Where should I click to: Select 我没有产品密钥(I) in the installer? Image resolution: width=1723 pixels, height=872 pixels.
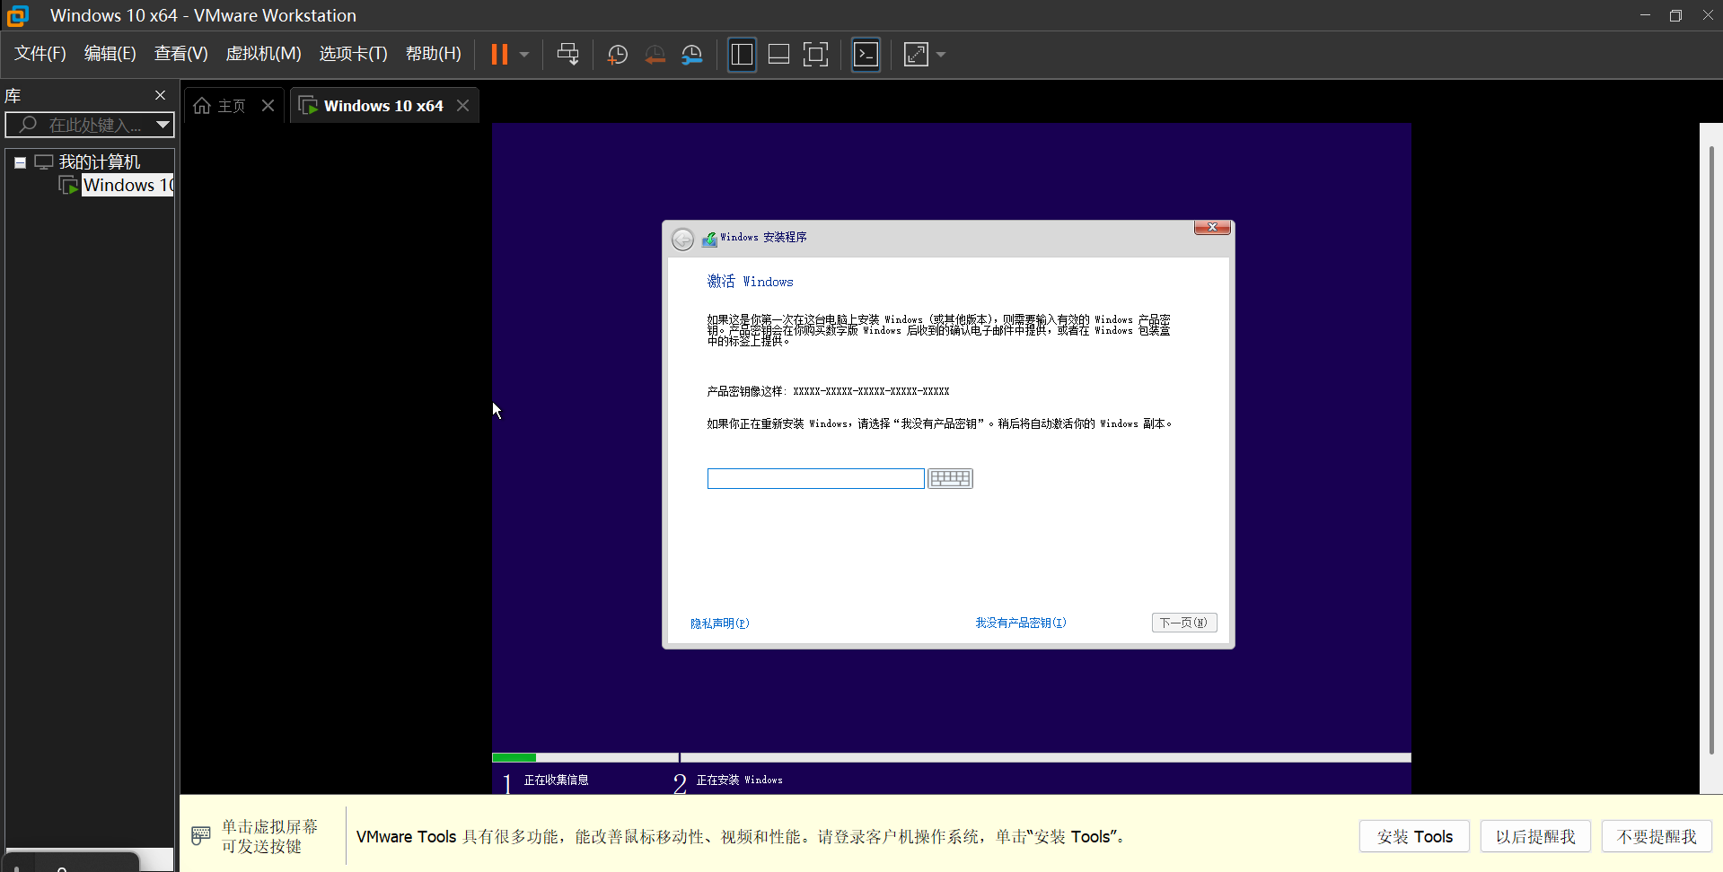[1020, 622]
